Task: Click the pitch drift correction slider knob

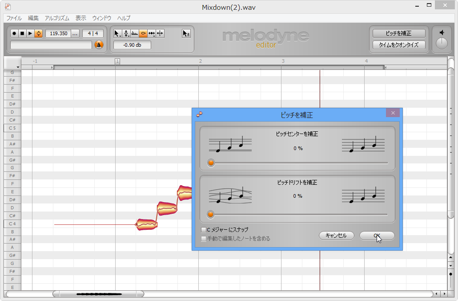Action: pyautogui.click(x=210, y=215)
